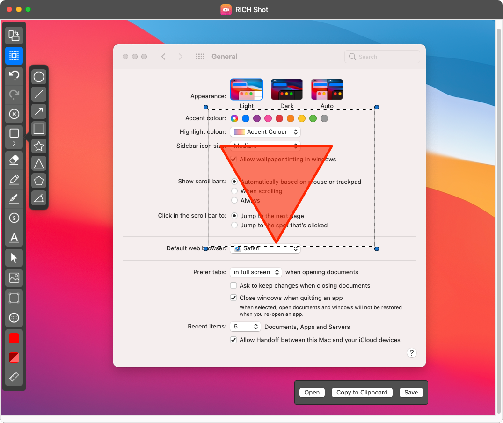Choose the arrow shape
Screen dimensions: 503x423
pos(39,111)
